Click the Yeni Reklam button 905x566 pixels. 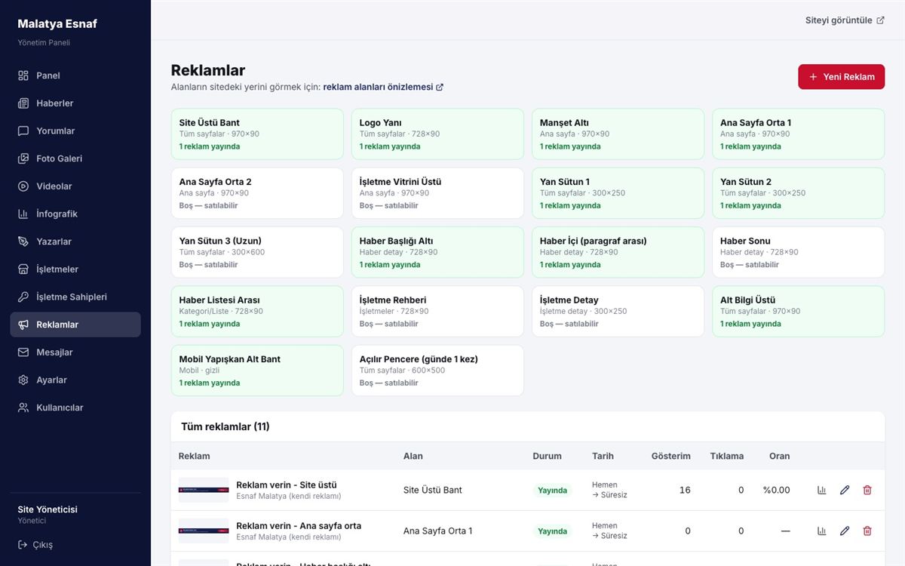842,77
